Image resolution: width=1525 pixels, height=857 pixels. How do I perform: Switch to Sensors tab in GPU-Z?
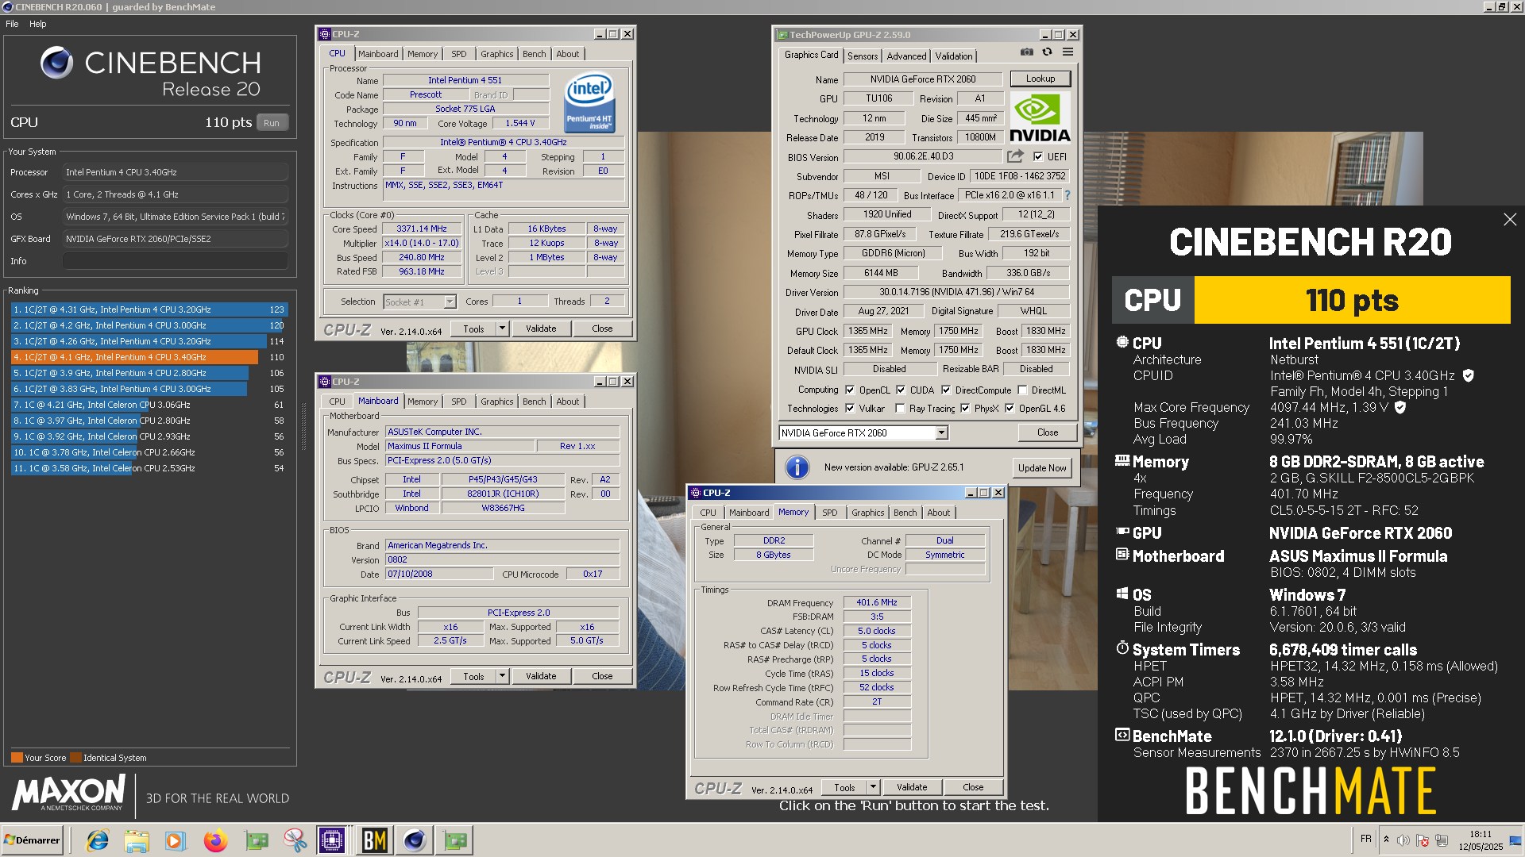[863, 56]
